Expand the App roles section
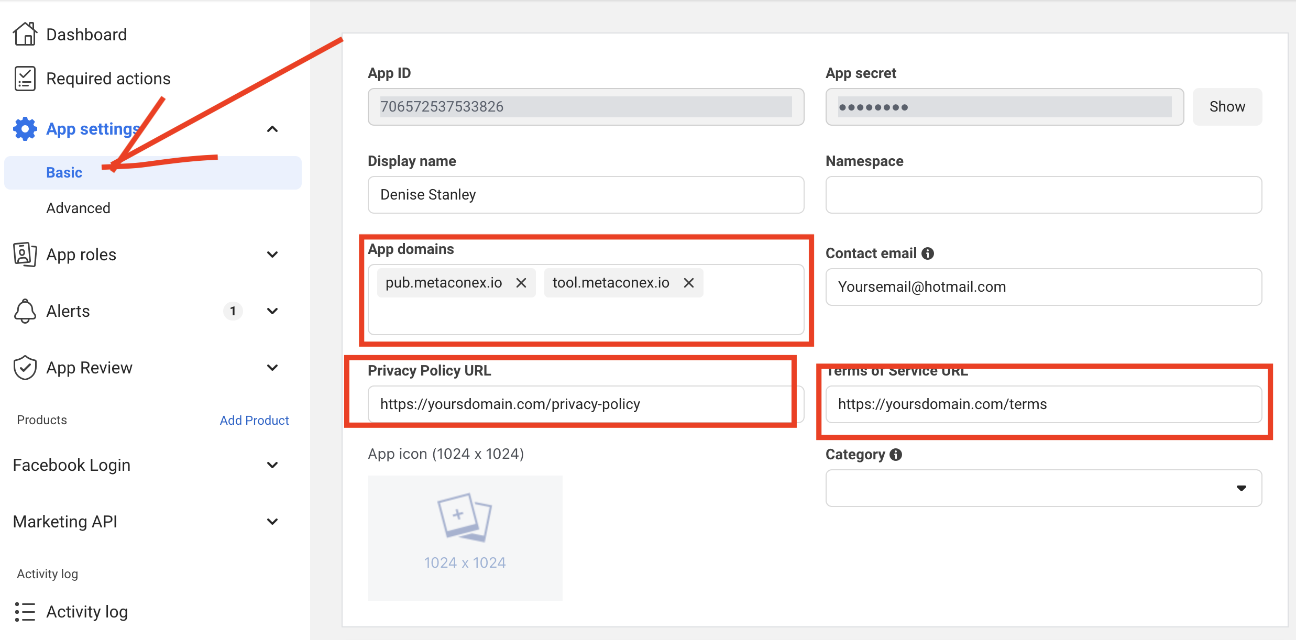 (272, 255)
